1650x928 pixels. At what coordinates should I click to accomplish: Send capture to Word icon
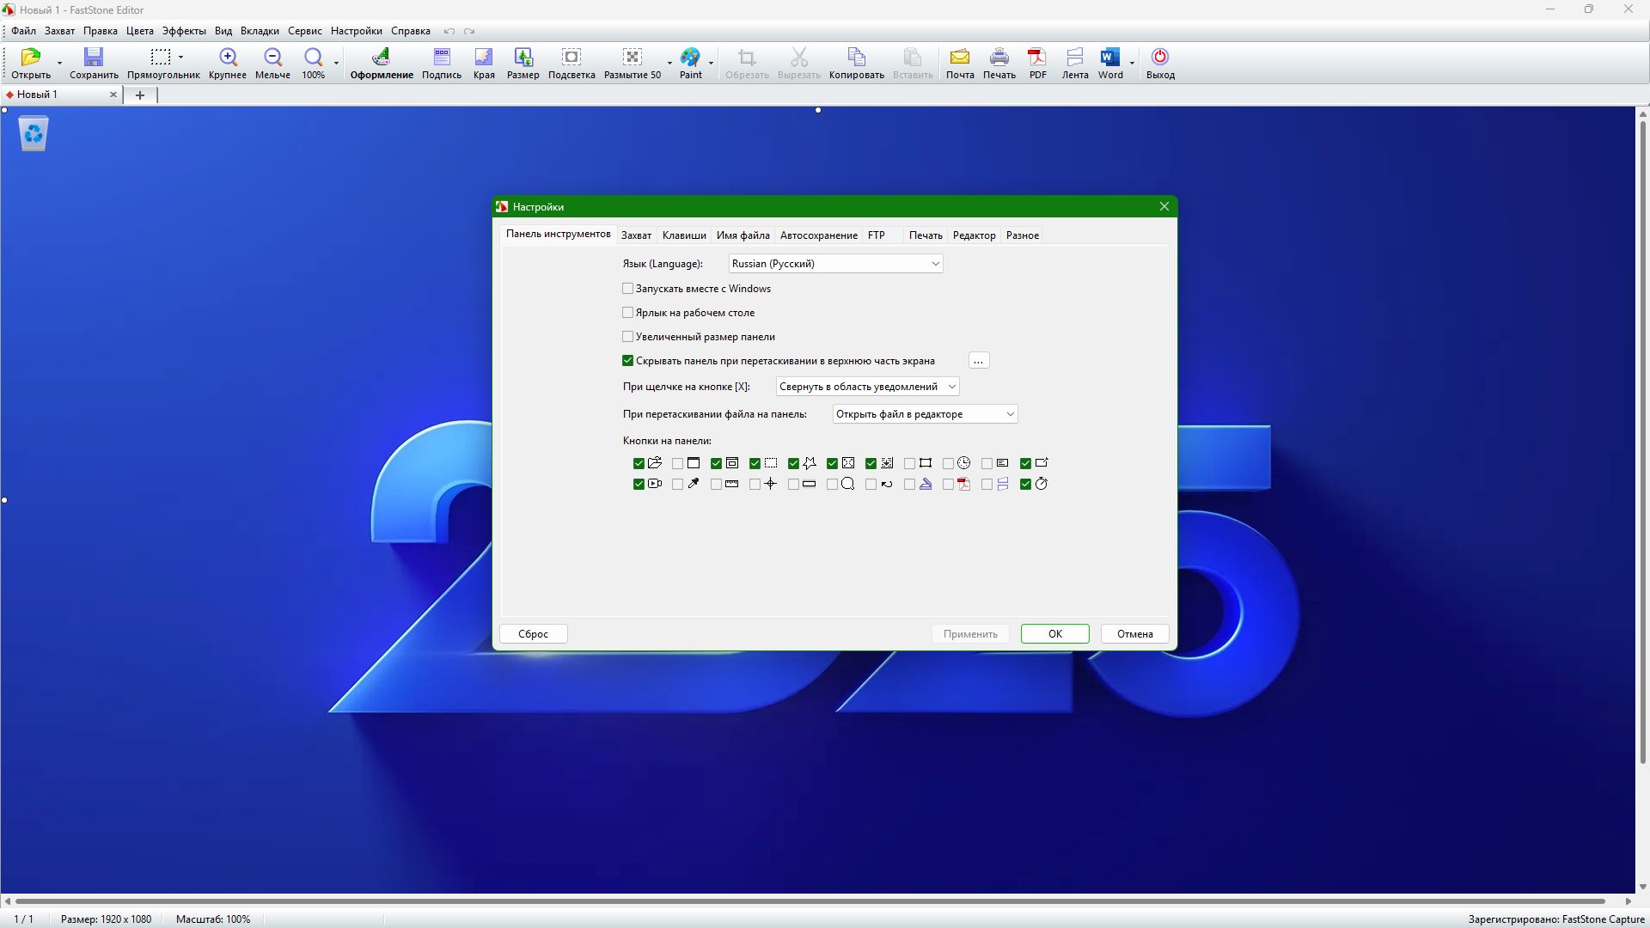pyautogui.click(x=1109, y=58)
